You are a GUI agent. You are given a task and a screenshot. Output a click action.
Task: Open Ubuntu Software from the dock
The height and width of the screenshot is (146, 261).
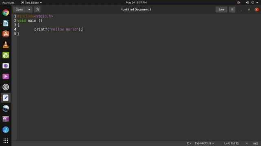pos(6,34)
